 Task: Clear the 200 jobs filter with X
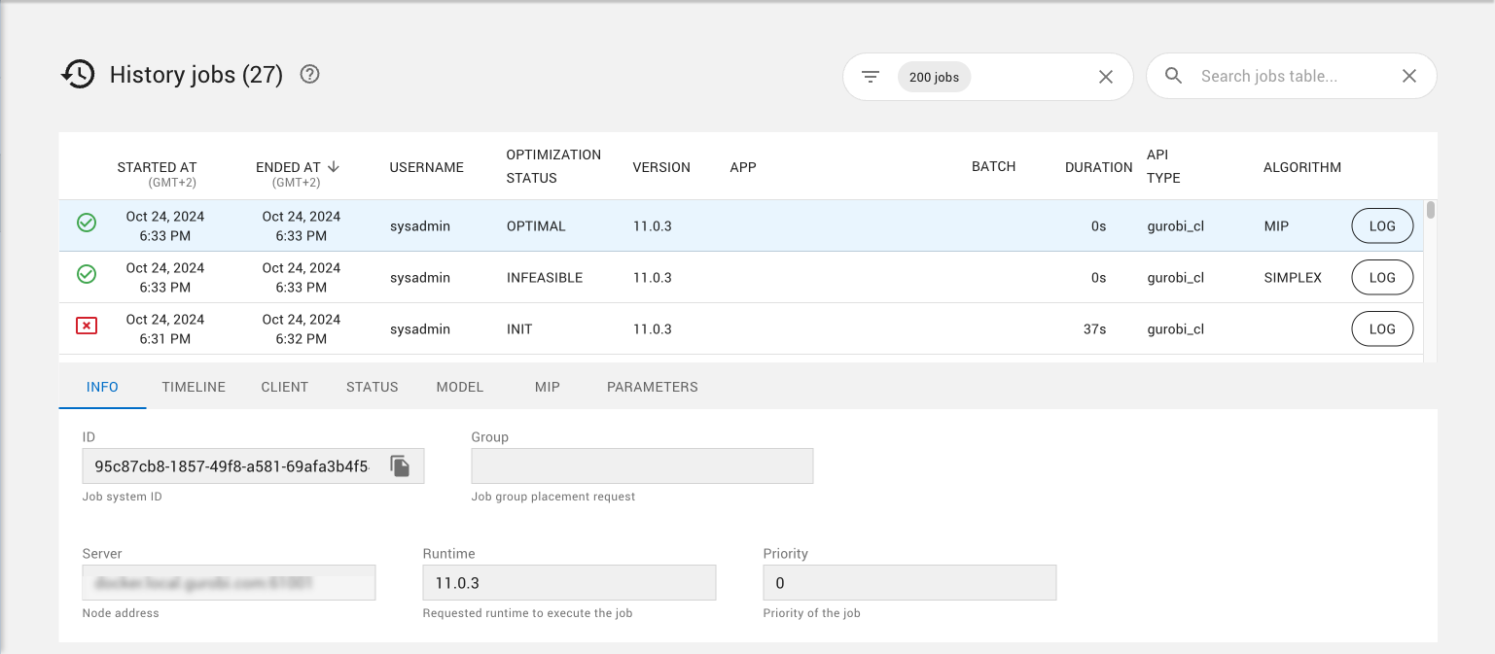click(x=1105, y=77)
